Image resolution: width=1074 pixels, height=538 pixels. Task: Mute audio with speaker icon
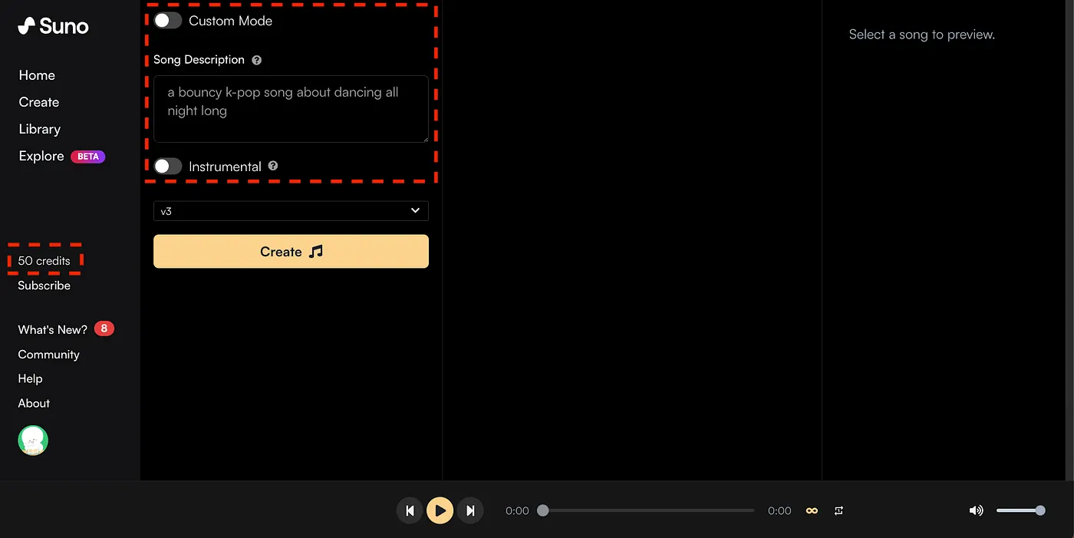(976, 510)
